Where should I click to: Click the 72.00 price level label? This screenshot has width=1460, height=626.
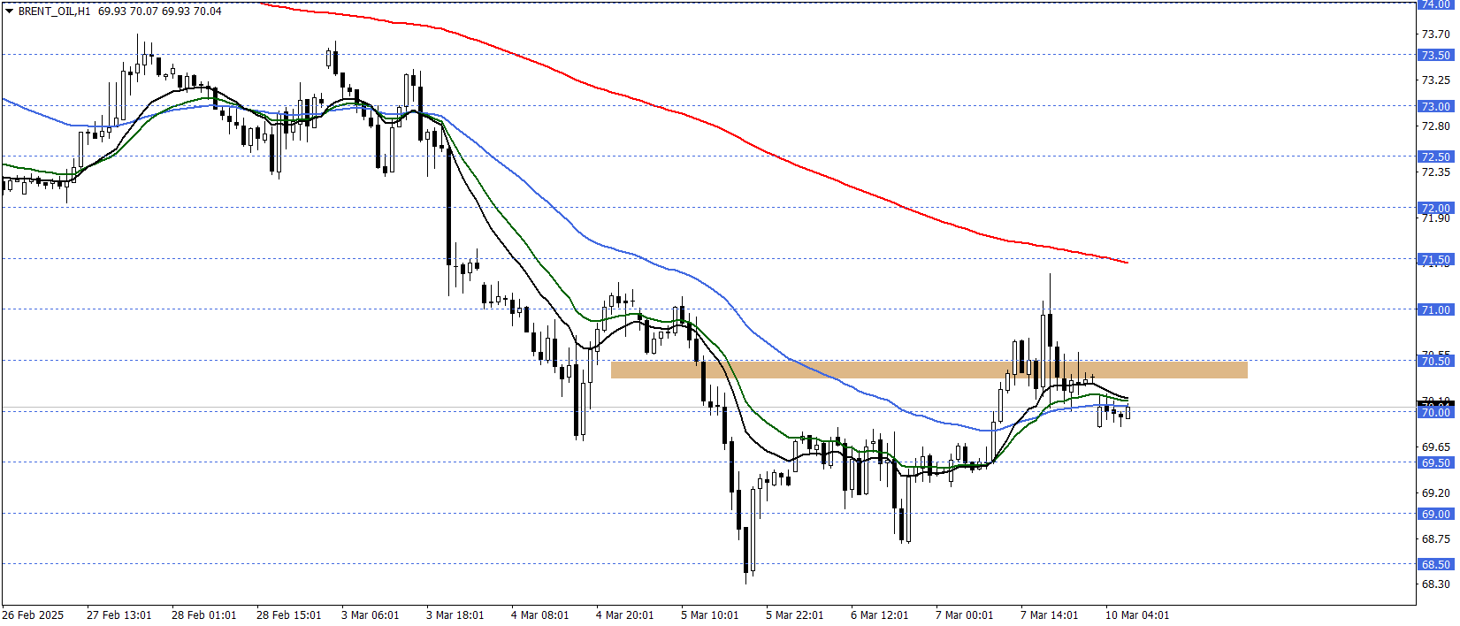[1435, 208]
